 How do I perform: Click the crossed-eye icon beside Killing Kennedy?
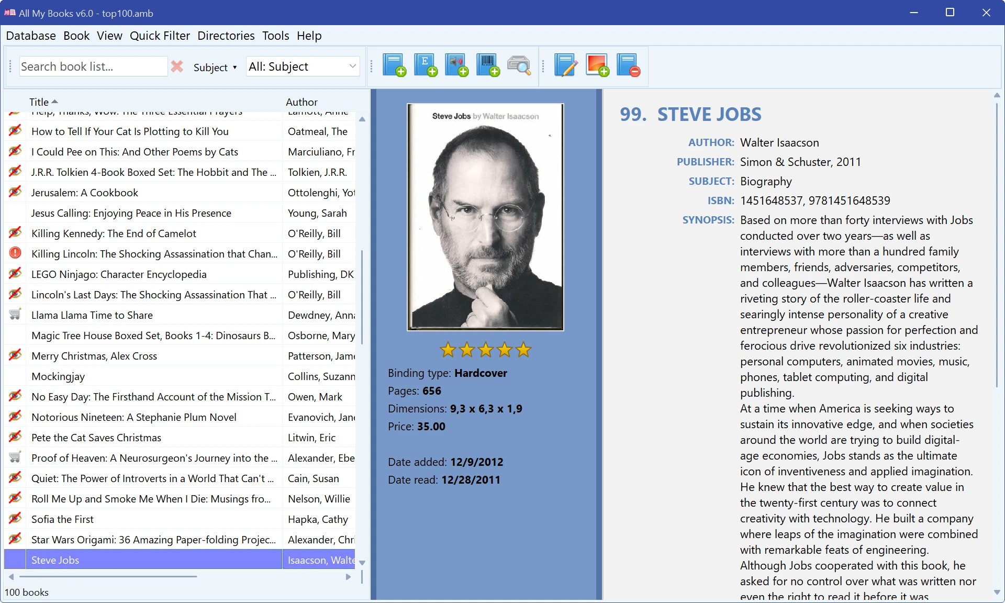(15, 233)
